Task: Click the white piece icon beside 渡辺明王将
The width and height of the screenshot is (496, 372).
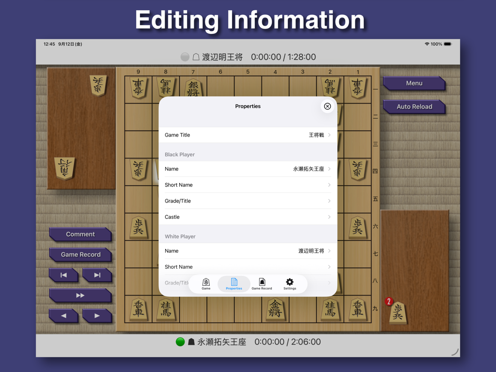Action: click(195, 57)
